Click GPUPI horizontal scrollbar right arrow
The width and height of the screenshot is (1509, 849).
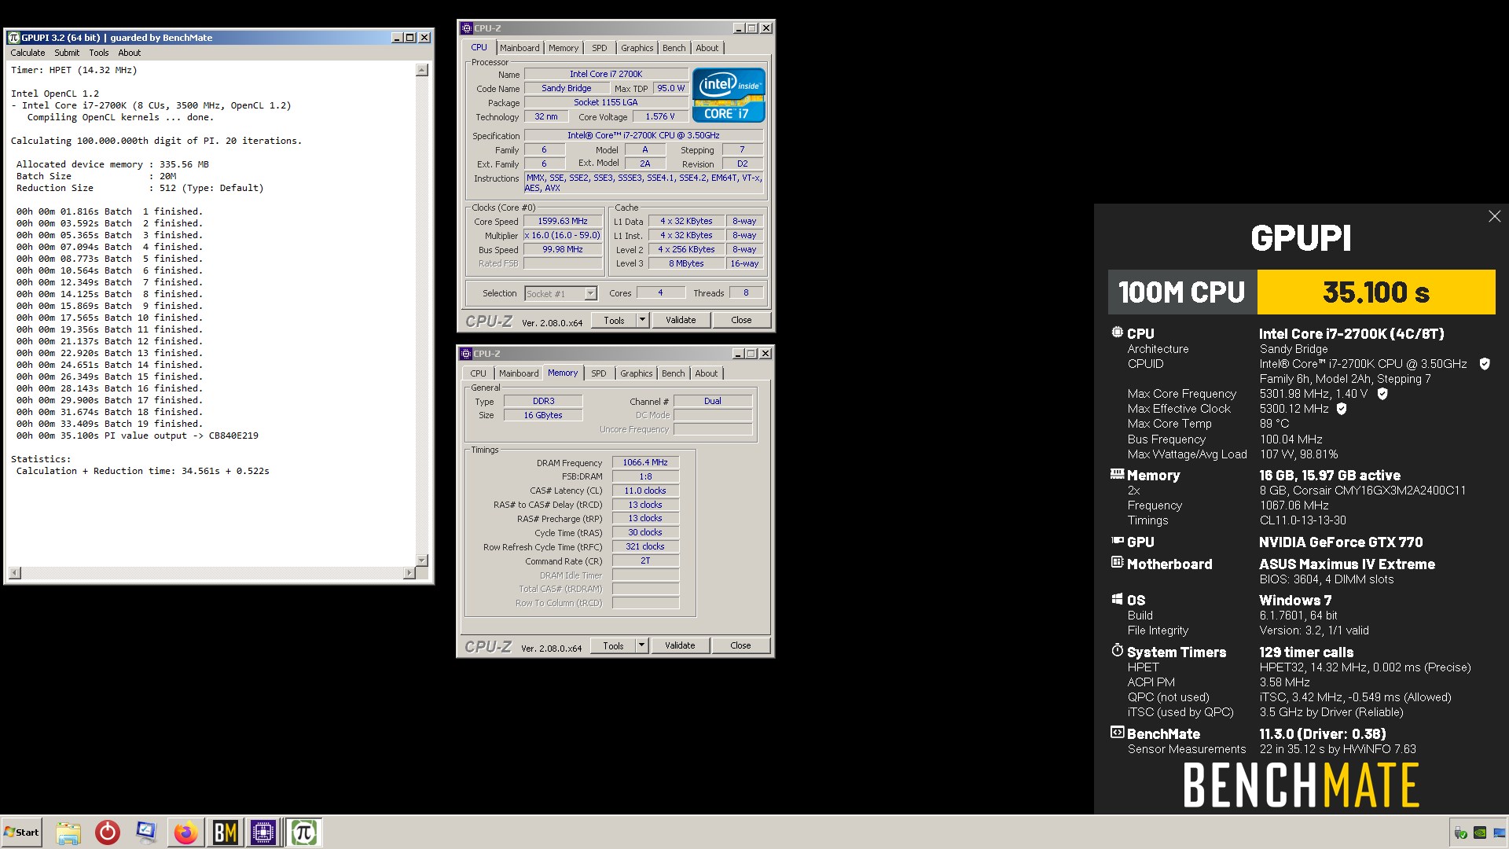pyautogui.click(x=409, y=572)
